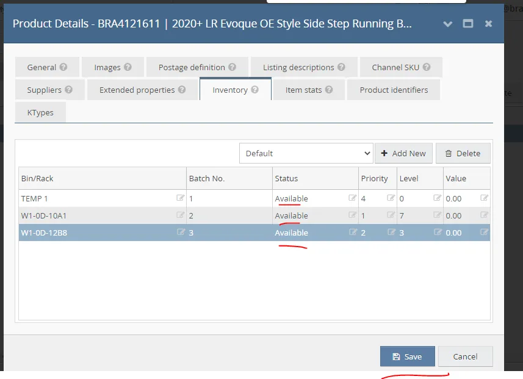Open the Postage definition tab

(197, 67)
